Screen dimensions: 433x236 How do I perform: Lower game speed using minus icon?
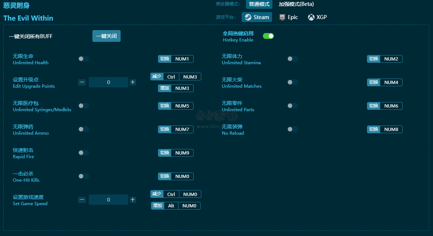82,200
